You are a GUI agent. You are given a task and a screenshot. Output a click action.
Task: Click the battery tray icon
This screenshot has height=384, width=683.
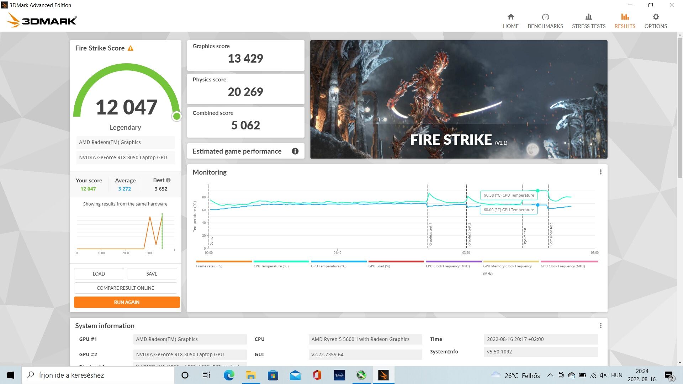click(x=582, y=375)
